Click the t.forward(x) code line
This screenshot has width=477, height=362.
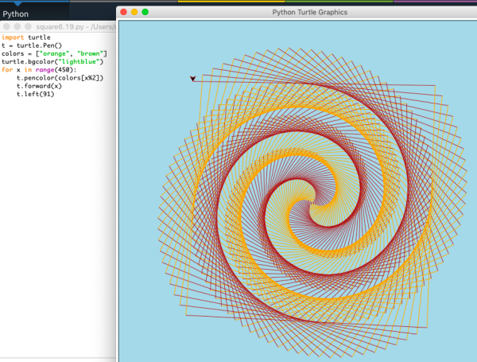click(37, 86)
